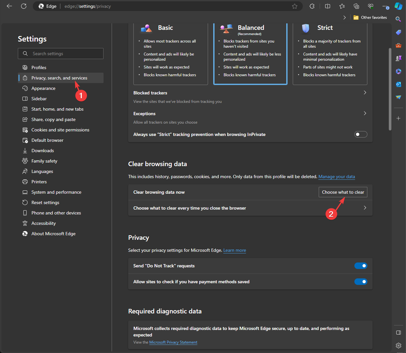Expand tracking prevention Exceptions row
Viewport: 406px width, 353px height.
click(365, 114)
